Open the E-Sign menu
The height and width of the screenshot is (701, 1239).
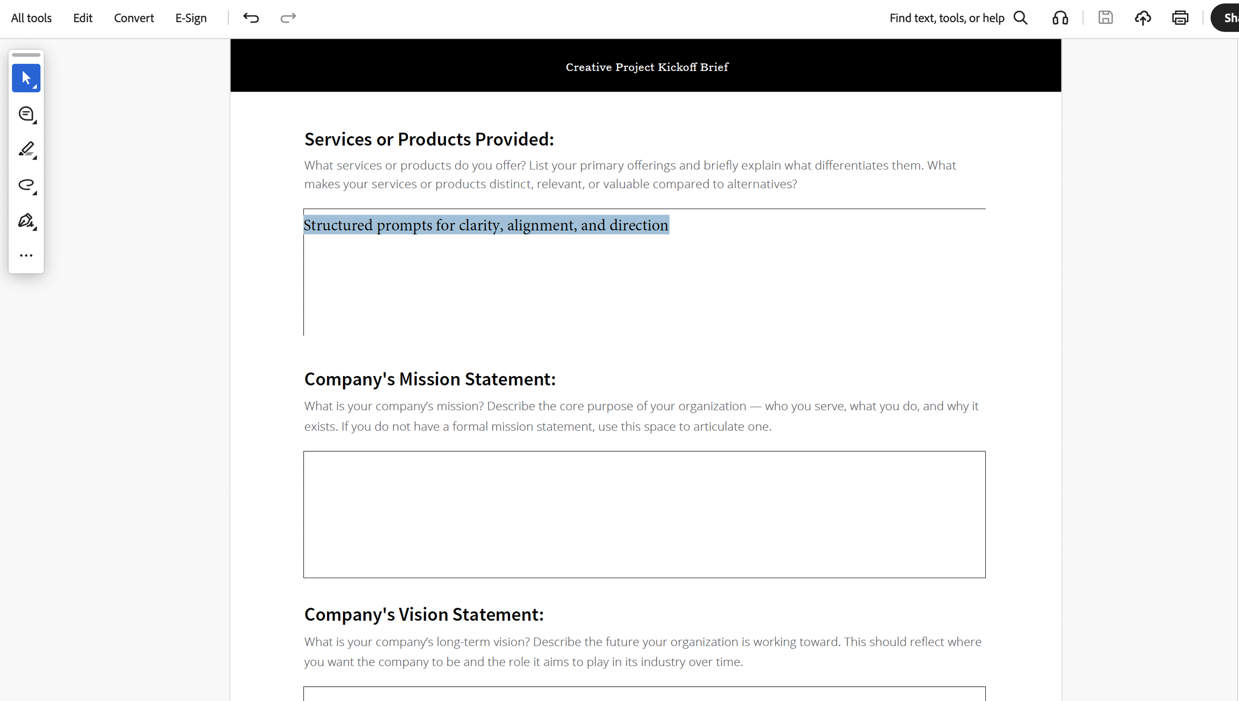click(191, 18)
